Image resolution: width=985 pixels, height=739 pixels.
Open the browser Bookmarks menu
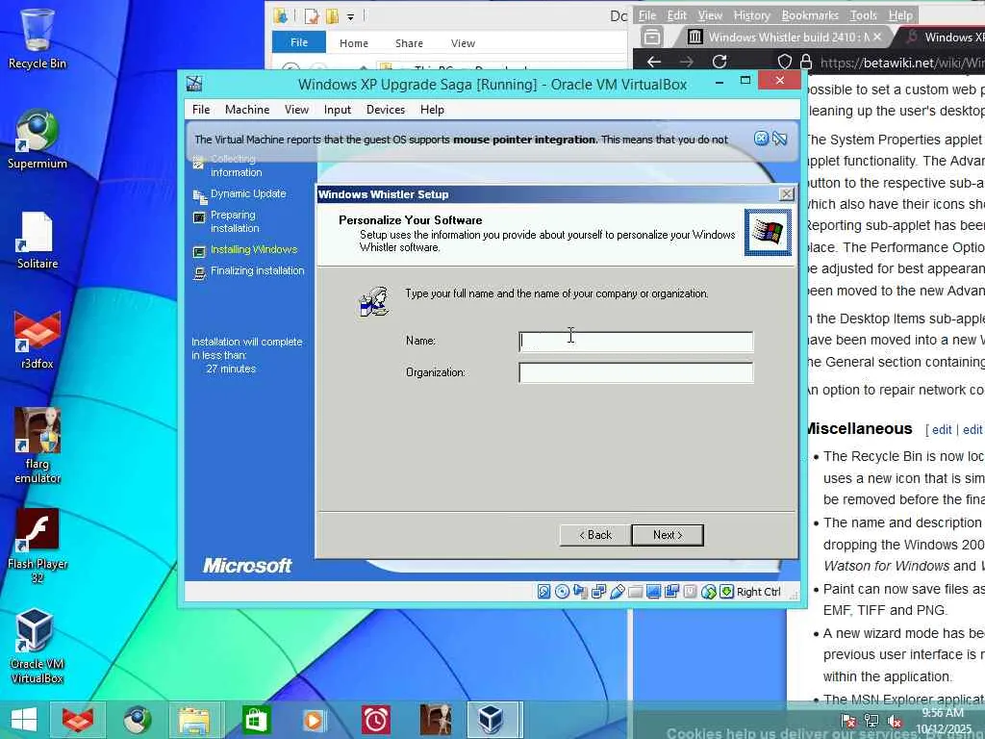pos(810,15)
